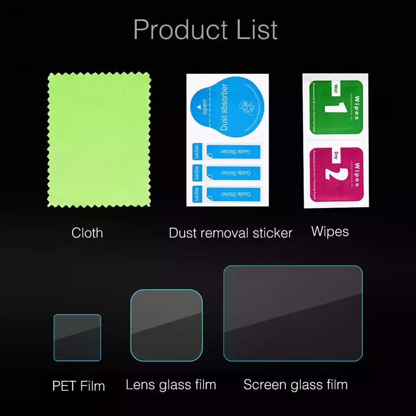Click the bottom Guide Sticker strip
Screen dimensions: 416x416
point(227,194)
